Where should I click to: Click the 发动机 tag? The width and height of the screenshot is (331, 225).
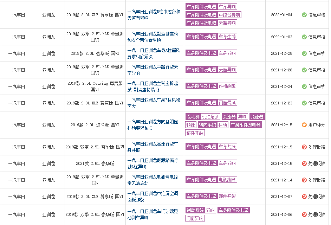click(x=193, y=117)
